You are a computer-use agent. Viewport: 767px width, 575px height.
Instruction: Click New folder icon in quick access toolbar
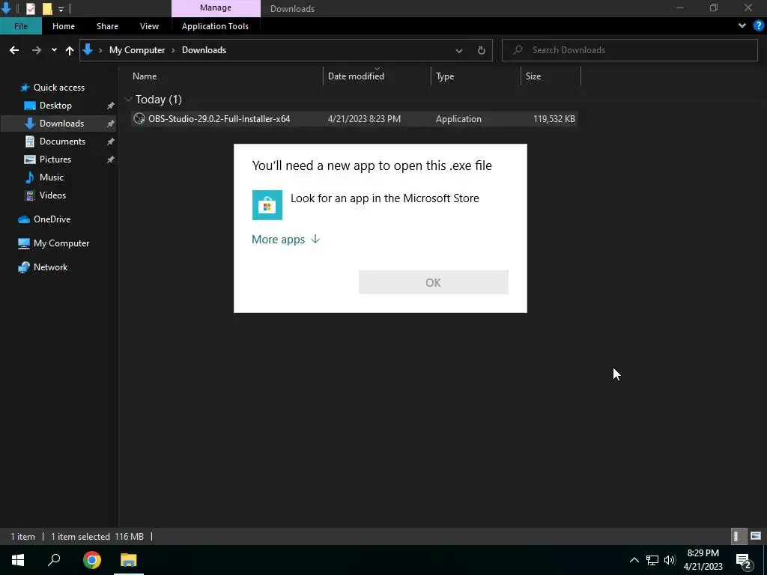point(47,8)
